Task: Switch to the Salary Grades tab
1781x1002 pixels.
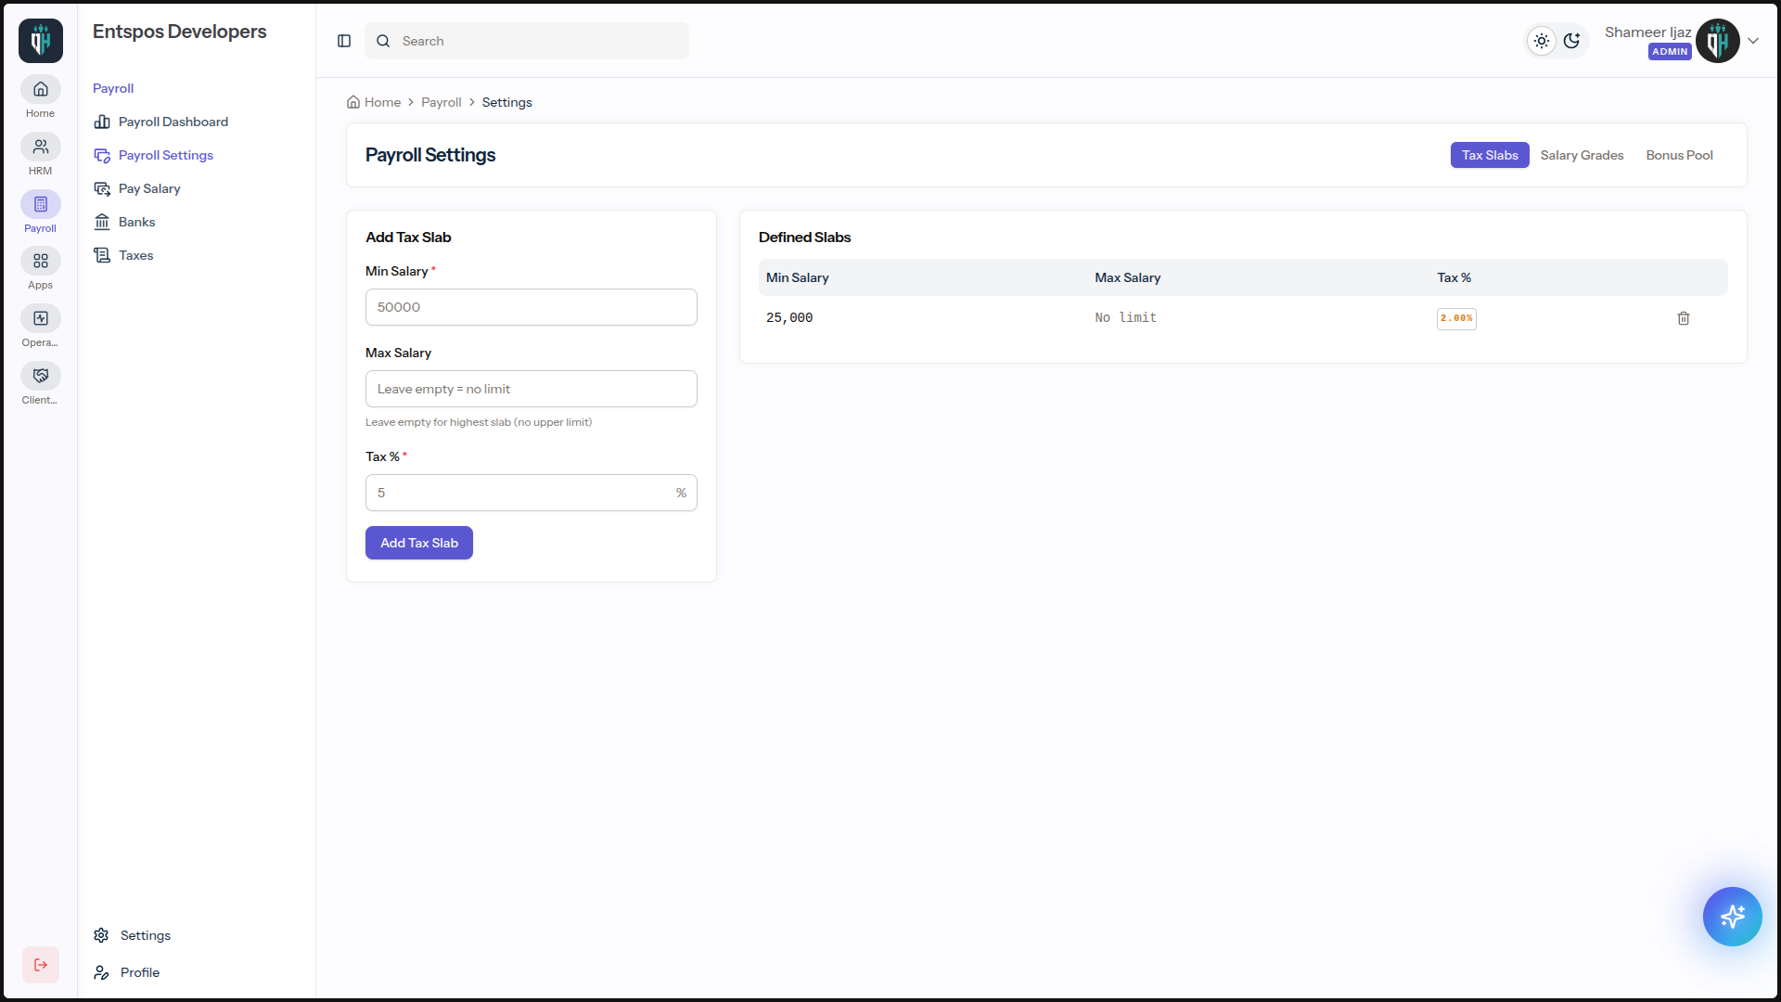Action: pos(1582,155)
